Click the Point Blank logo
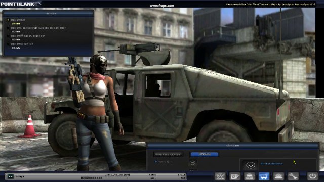The height and width of the screenshot is (182, 324). tap(21, 4)
